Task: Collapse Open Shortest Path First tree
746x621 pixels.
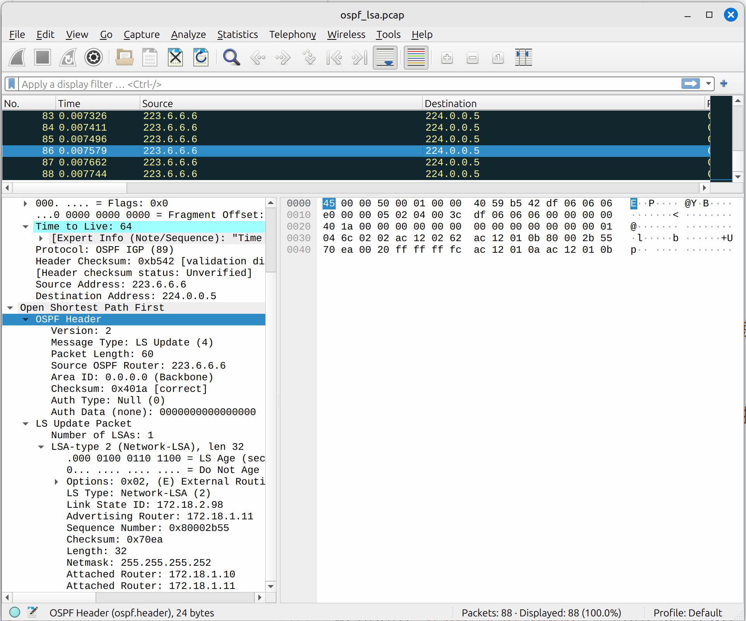Action: (x=10, y=308)
